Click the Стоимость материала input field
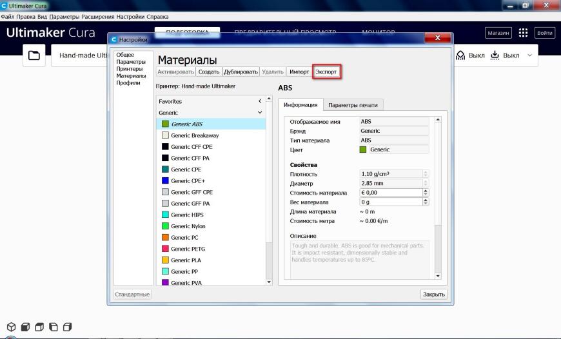561x339 pixels. pyautogui.click(x=391, y=193)
